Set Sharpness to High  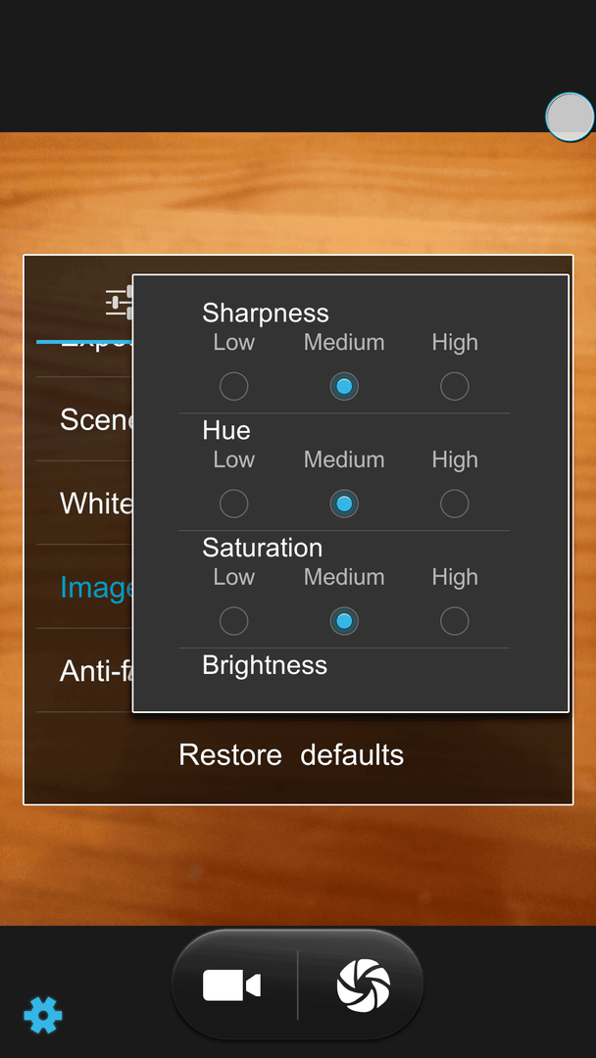(454, 386)
